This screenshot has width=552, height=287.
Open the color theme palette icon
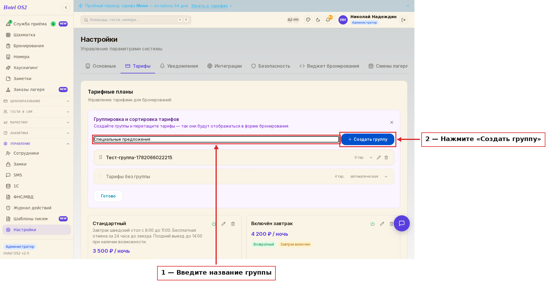(x=308, y=20)
